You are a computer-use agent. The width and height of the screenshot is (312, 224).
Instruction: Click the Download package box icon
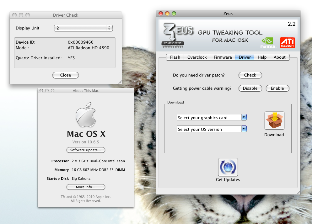(274, 120)
